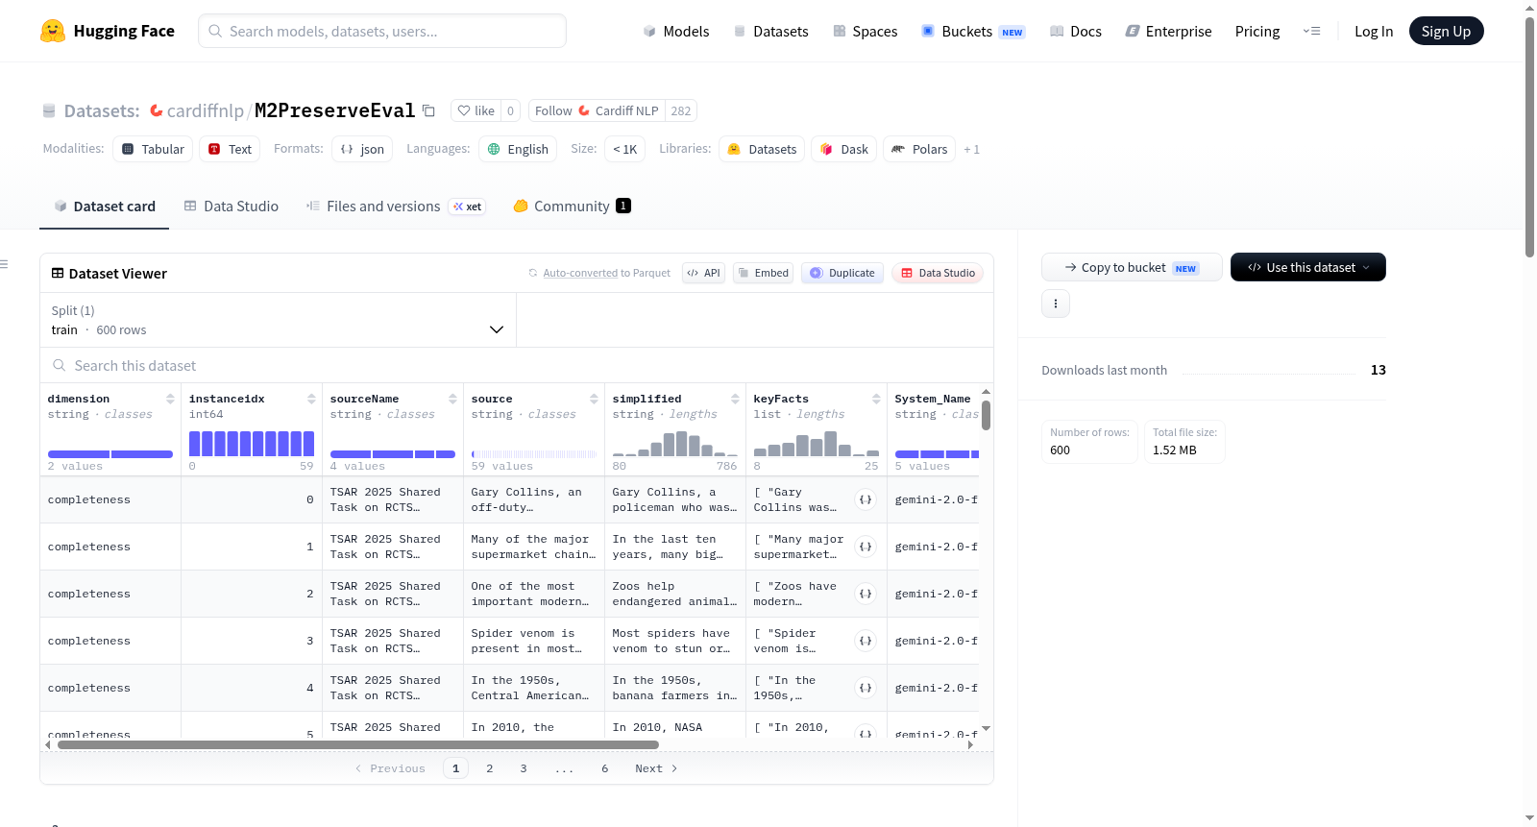Copy dataset name with the copy icon
1537x827 pixels.
coord(428,110)
